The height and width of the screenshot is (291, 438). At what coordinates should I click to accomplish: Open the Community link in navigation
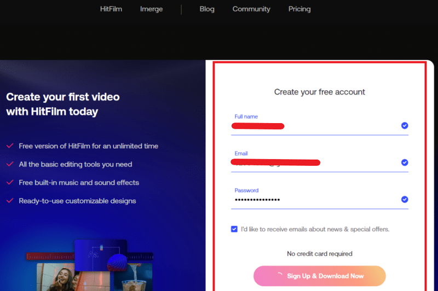(251, 9)
